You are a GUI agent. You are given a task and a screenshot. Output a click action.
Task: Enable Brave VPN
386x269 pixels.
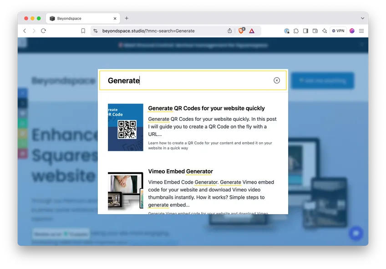coord(338,31)
